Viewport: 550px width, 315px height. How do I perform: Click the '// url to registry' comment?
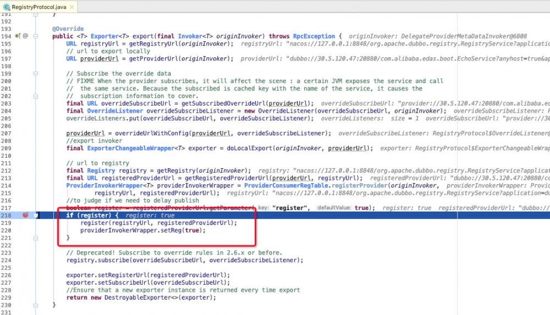[97, 163]
